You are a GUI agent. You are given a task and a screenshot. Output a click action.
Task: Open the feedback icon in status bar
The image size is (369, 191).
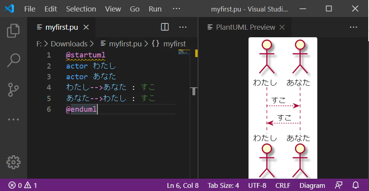pyautogui.click(x=339, y=185)
